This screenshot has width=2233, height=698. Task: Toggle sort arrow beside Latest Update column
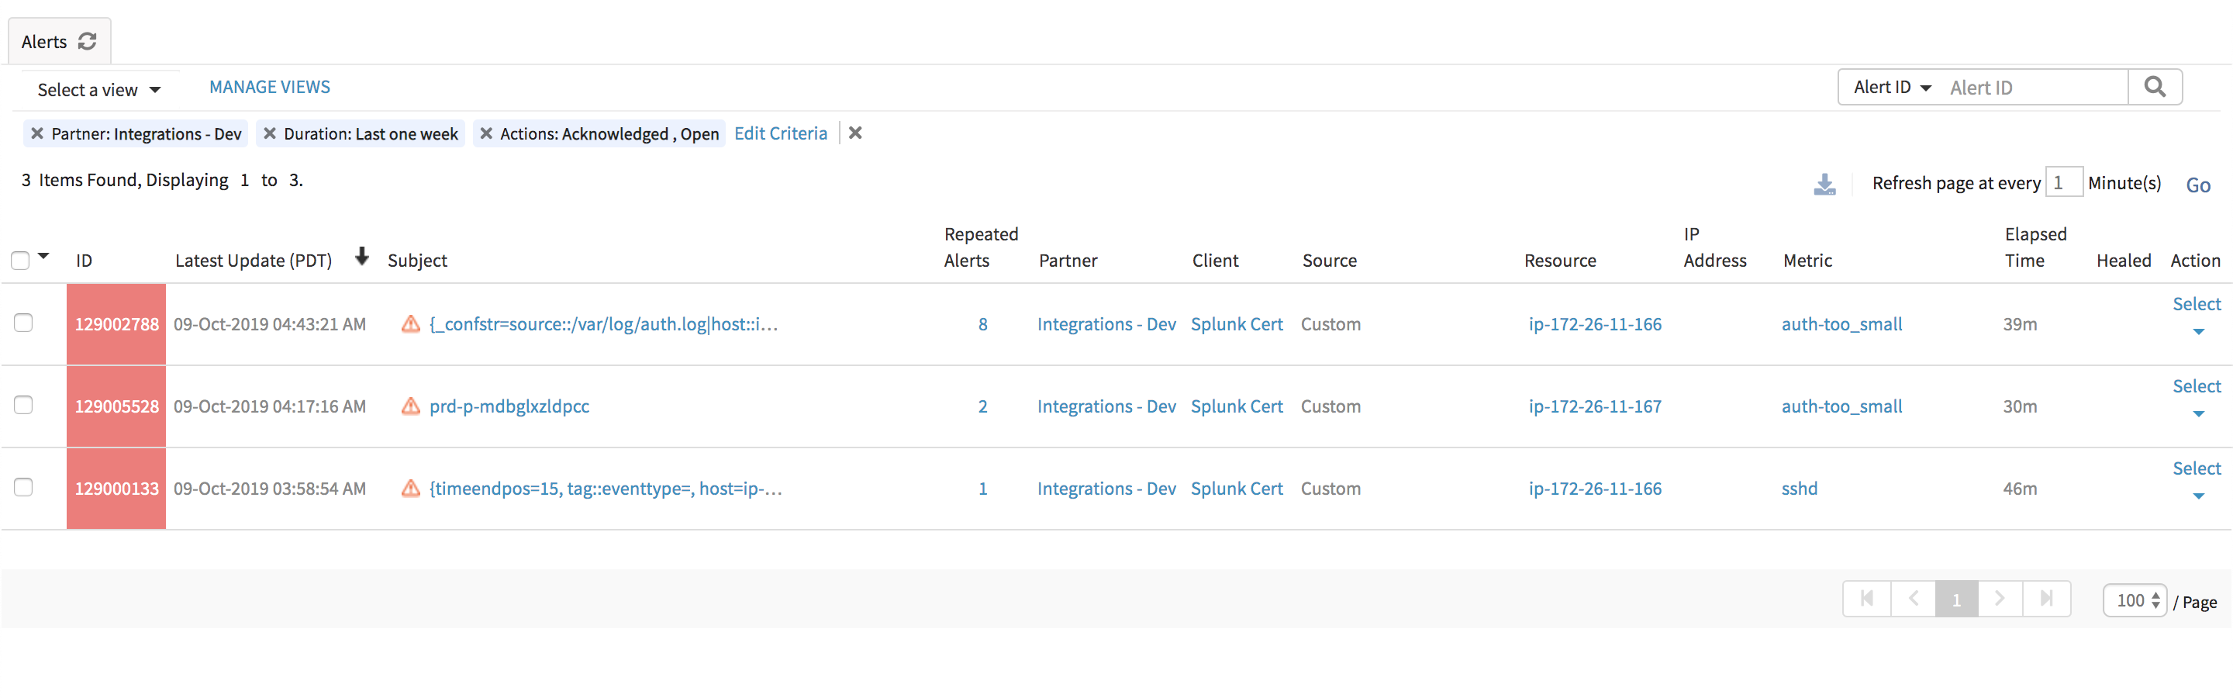click(x=362, y=257)
